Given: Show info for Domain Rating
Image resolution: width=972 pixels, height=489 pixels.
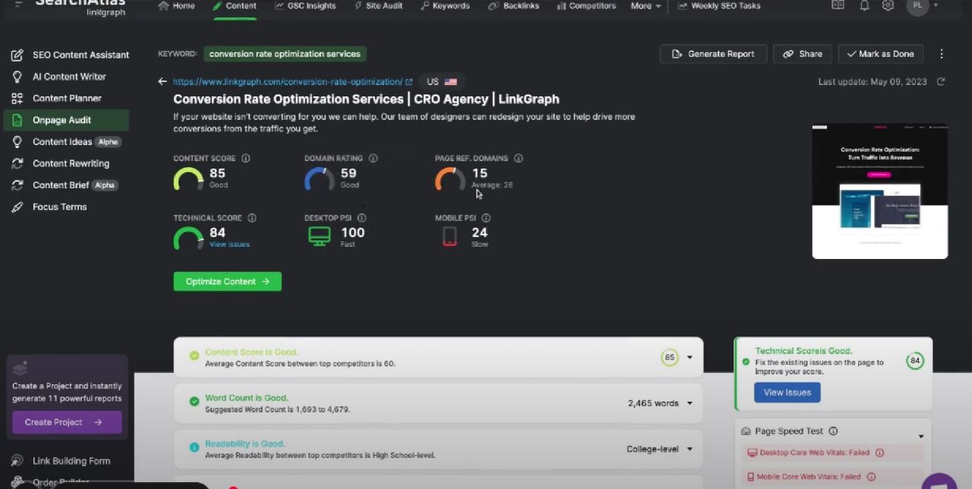Looking at the screenshot, I should tap(373, 158).
